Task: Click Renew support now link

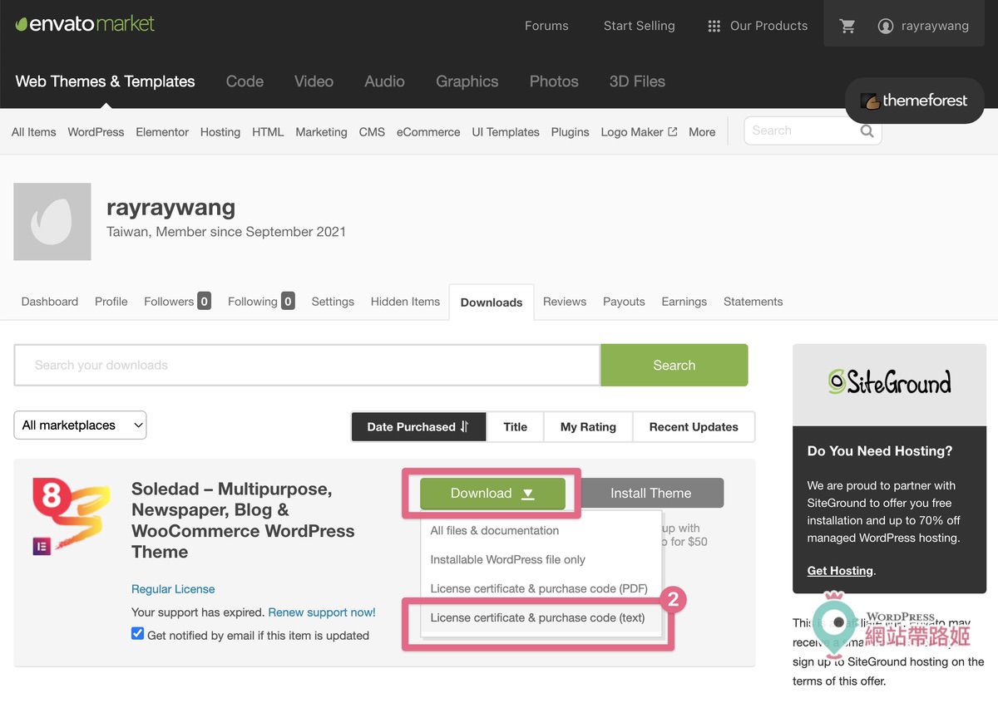Action: pyautogui.click(x=322, y=612)
